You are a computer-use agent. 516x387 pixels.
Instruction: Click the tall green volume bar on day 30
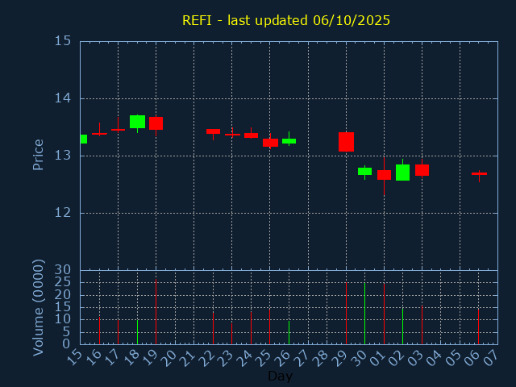coord(364,313)
